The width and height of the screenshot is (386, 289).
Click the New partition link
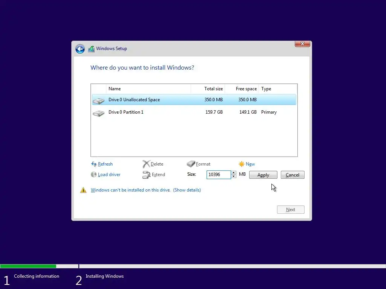click(x=250, y=164)
